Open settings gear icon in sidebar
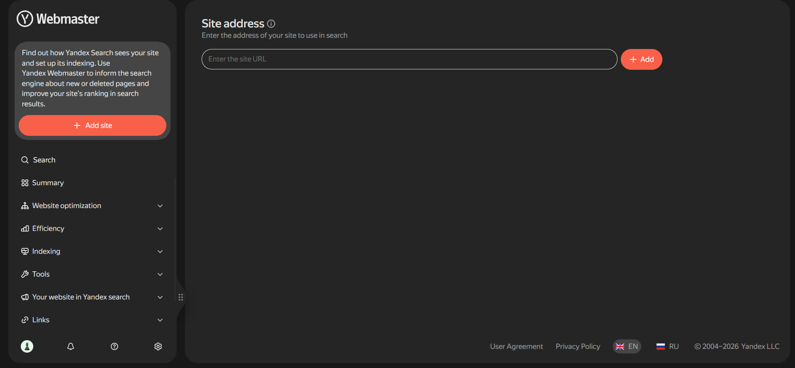 (158, 346)
